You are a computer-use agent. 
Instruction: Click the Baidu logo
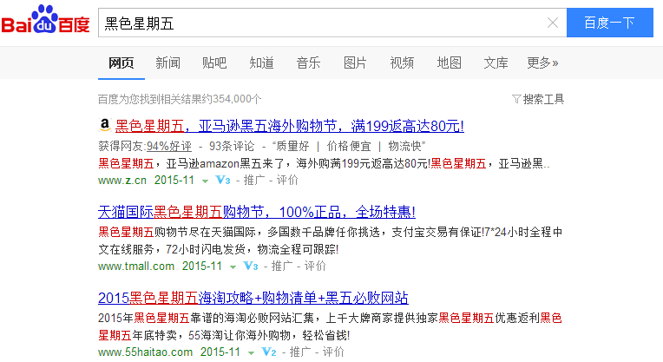pyautogui.click(x=45, y=20)
